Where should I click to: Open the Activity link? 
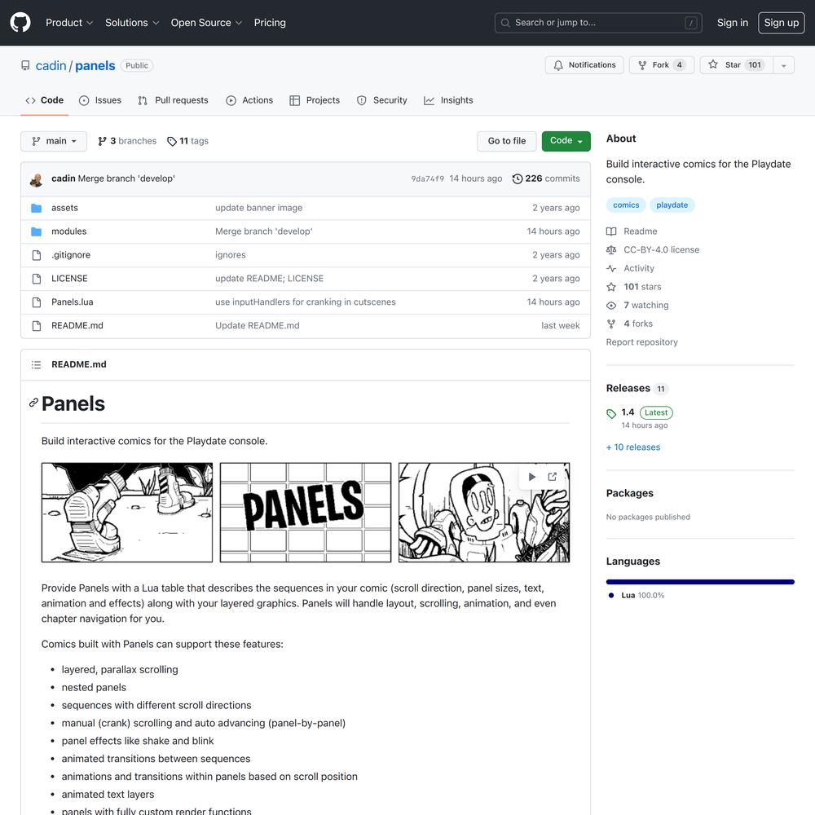tap(631, 268)
